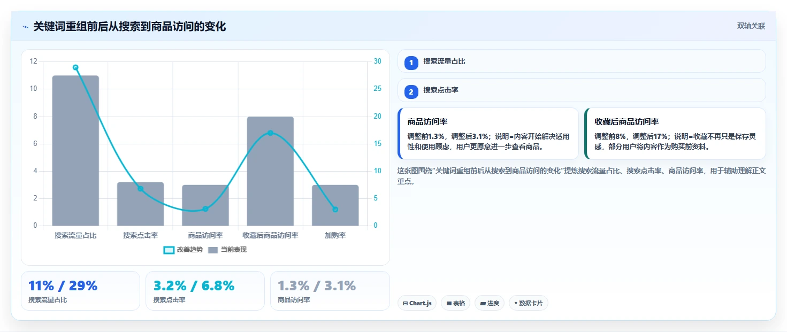Click the trend line point above 商品访问率
The width and height of the screenshot is (787, 332).
205,209
